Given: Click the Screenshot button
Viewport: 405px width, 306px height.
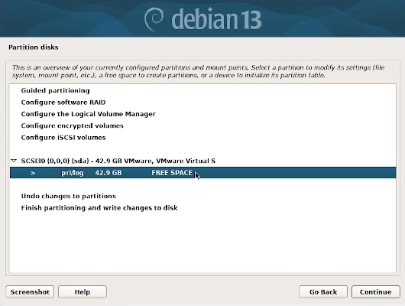Looking at the screenshot, I should pos(30,291).
